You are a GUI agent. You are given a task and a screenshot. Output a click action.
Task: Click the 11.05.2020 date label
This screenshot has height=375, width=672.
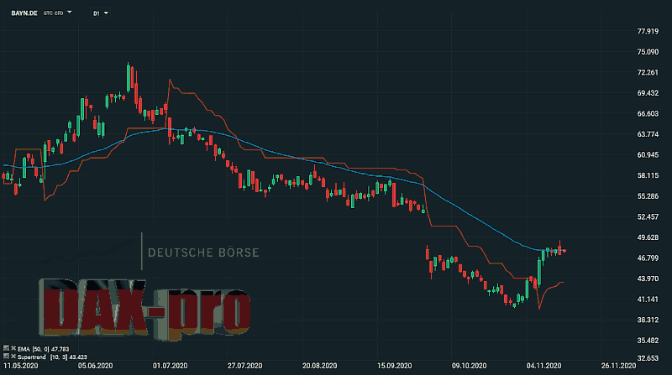pos(20,366)
